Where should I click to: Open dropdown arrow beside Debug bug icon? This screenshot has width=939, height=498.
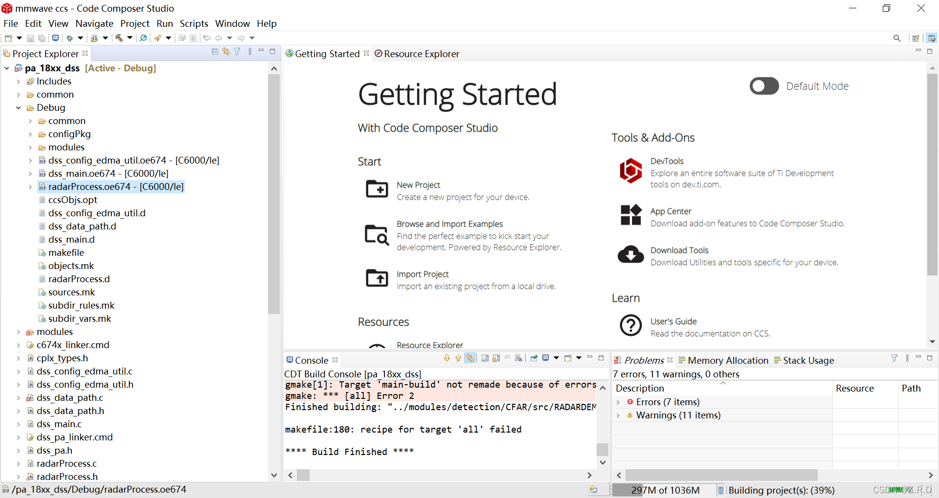tap(80, 38)
